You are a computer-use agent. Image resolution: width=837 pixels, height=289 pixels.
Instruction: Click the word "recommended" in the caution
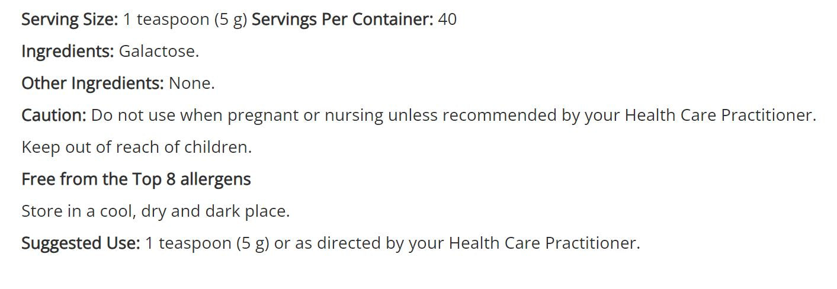[x=499, y=115]
